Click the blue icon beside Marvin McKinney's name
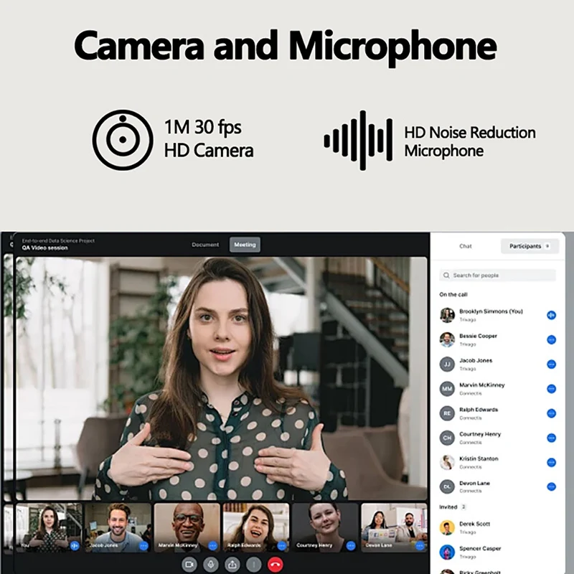 (551, 388)
